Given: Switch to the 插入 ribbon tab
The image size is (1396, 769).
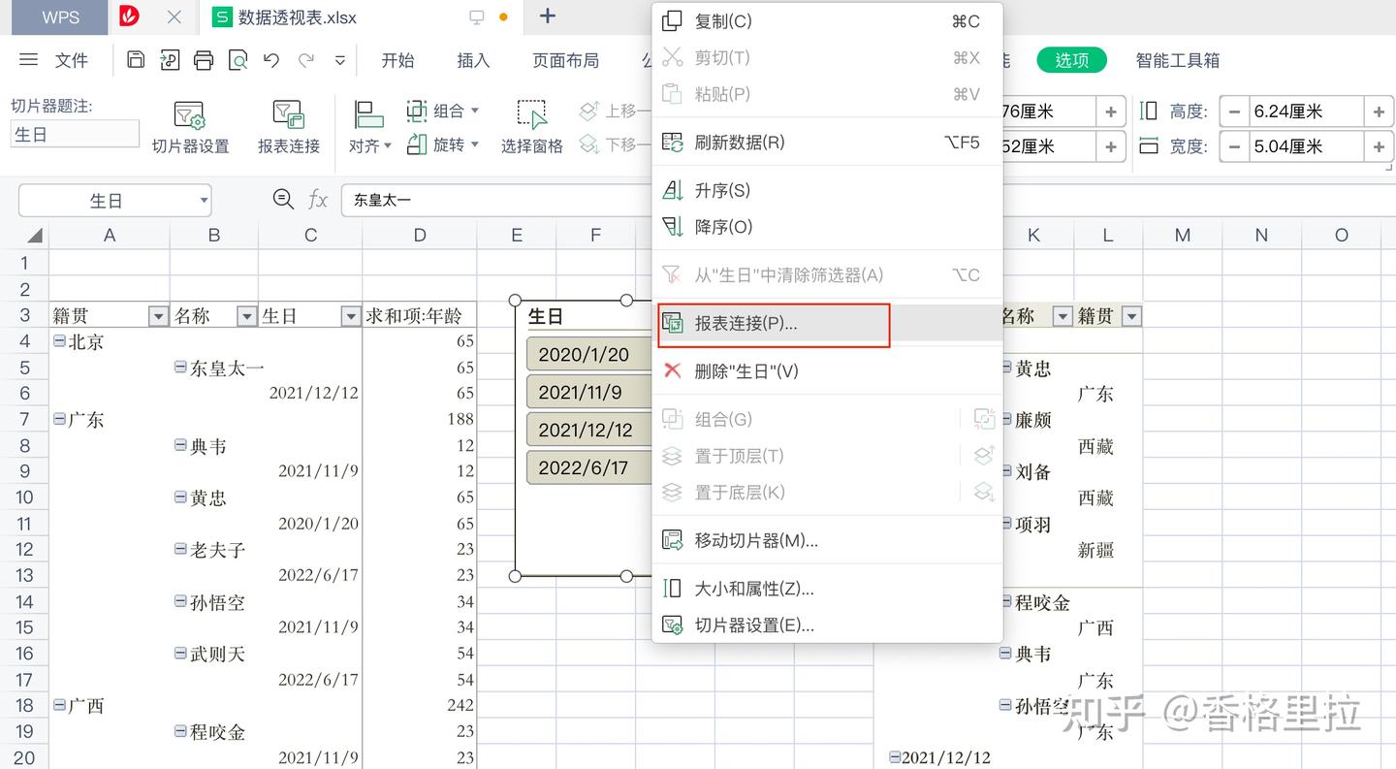Looking at the screenshot, I should [473, 60].
